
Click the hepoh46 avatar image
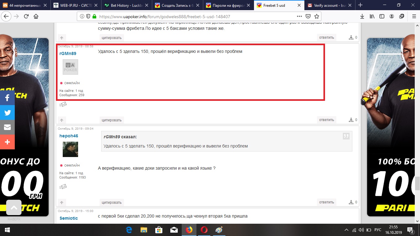[x=70, y=149]
